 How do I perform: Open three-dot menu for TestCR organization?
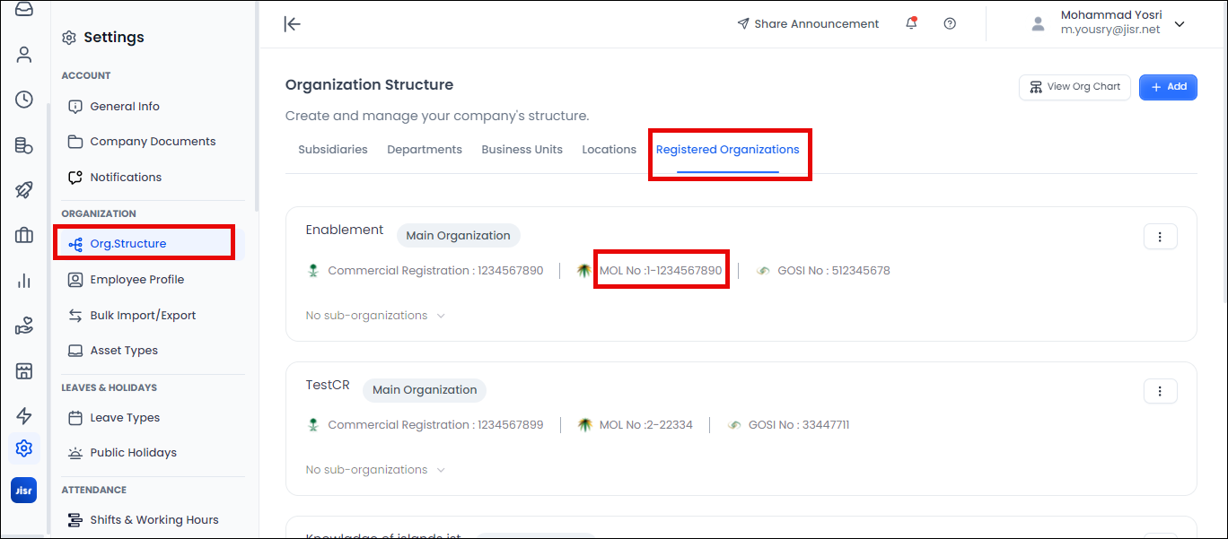[x=1160, y=391]
